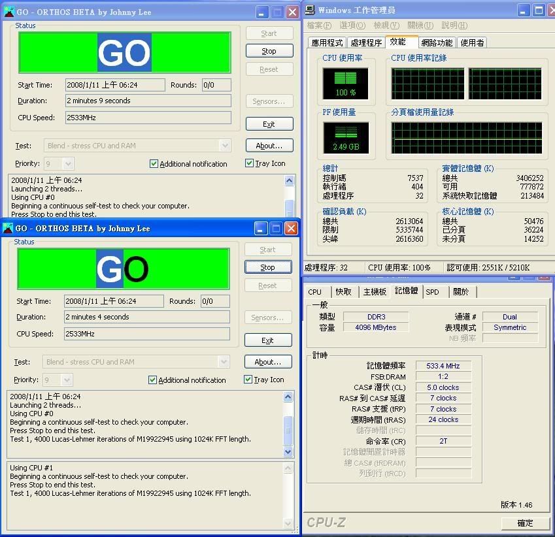Click the CPU Speed 2533MHz field in the top ORTHOS window
Viewport: 555px width, 537px height.
click(148, 118)
